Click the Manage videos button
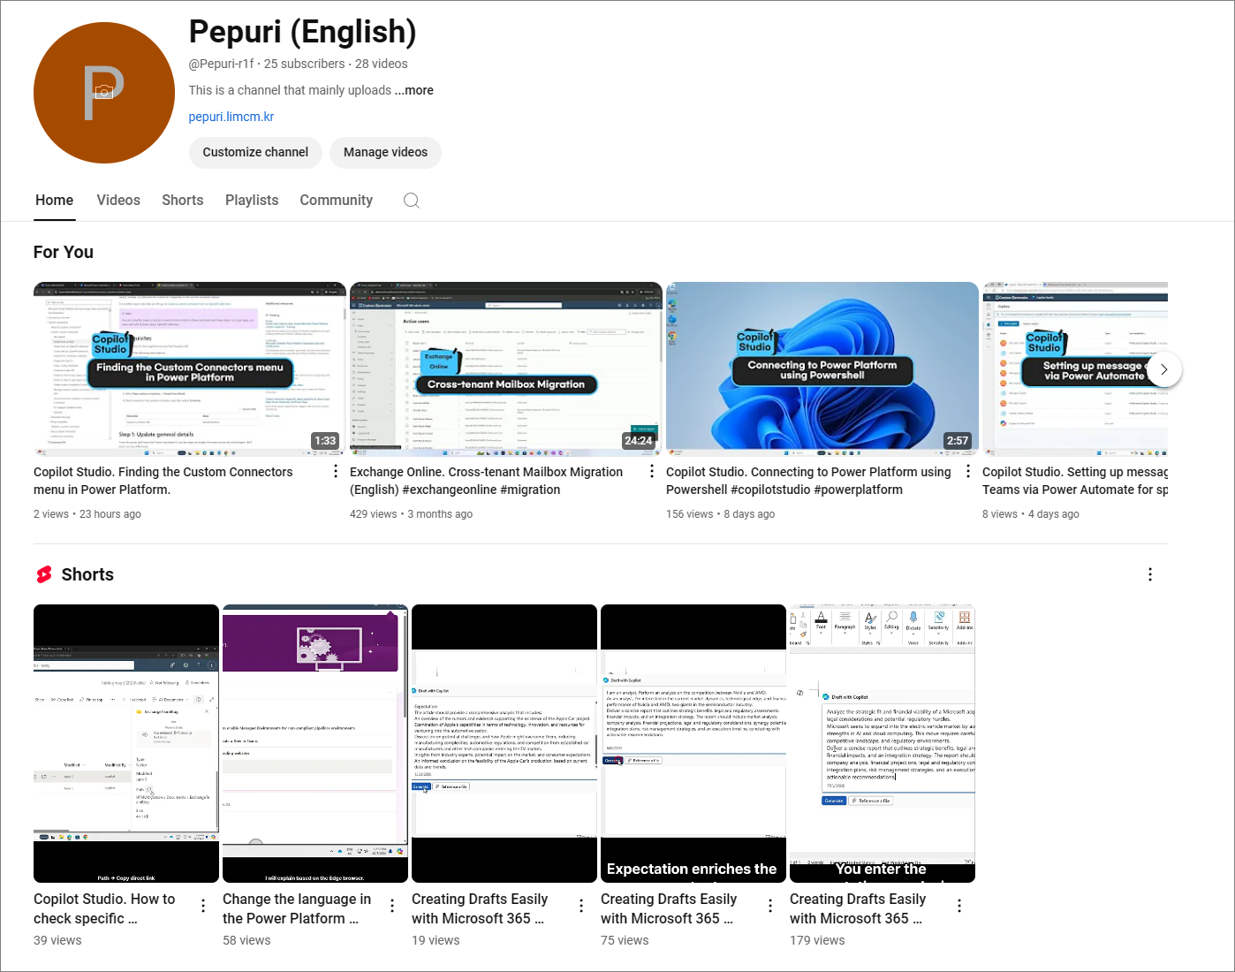 [385, 152]
